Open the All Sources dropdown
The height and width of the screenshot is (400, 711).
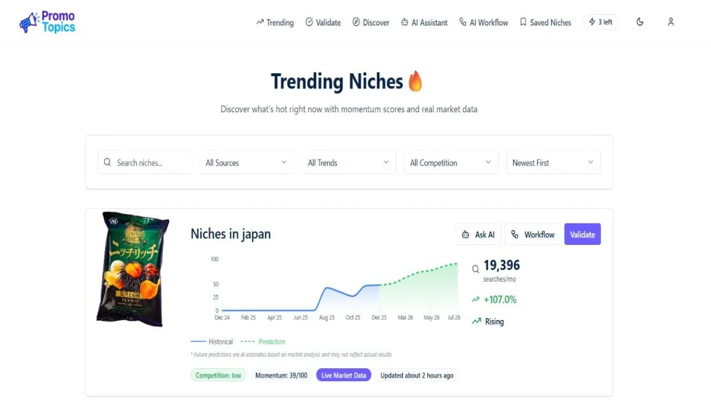(x=246, y=162)
